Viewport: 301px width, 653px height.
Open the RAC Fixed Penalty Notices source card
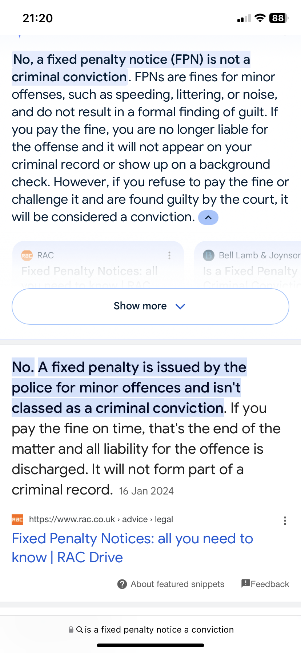tap(98, 265)
